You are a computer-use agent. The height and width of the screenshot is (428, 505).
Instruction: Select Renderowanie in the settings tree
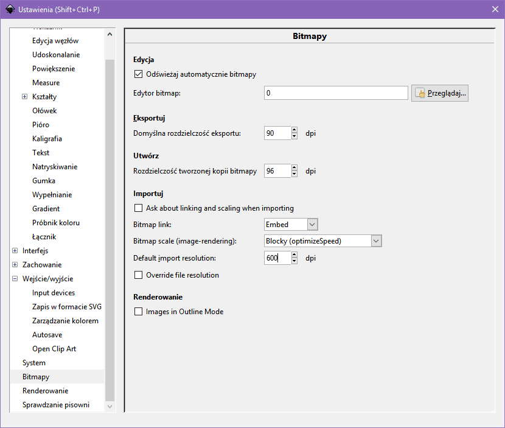(x=45, y=391)
